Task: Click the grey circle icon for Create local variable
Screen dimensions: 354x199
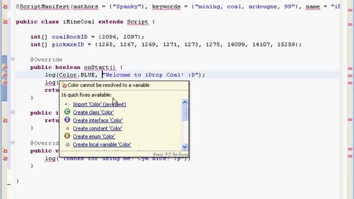Action: click(x=67, y=145)
